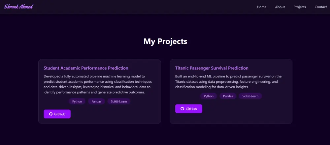Click the Student Academic Performance Prediction title
This screenshot has width=330, height=145.
point(86,68)
